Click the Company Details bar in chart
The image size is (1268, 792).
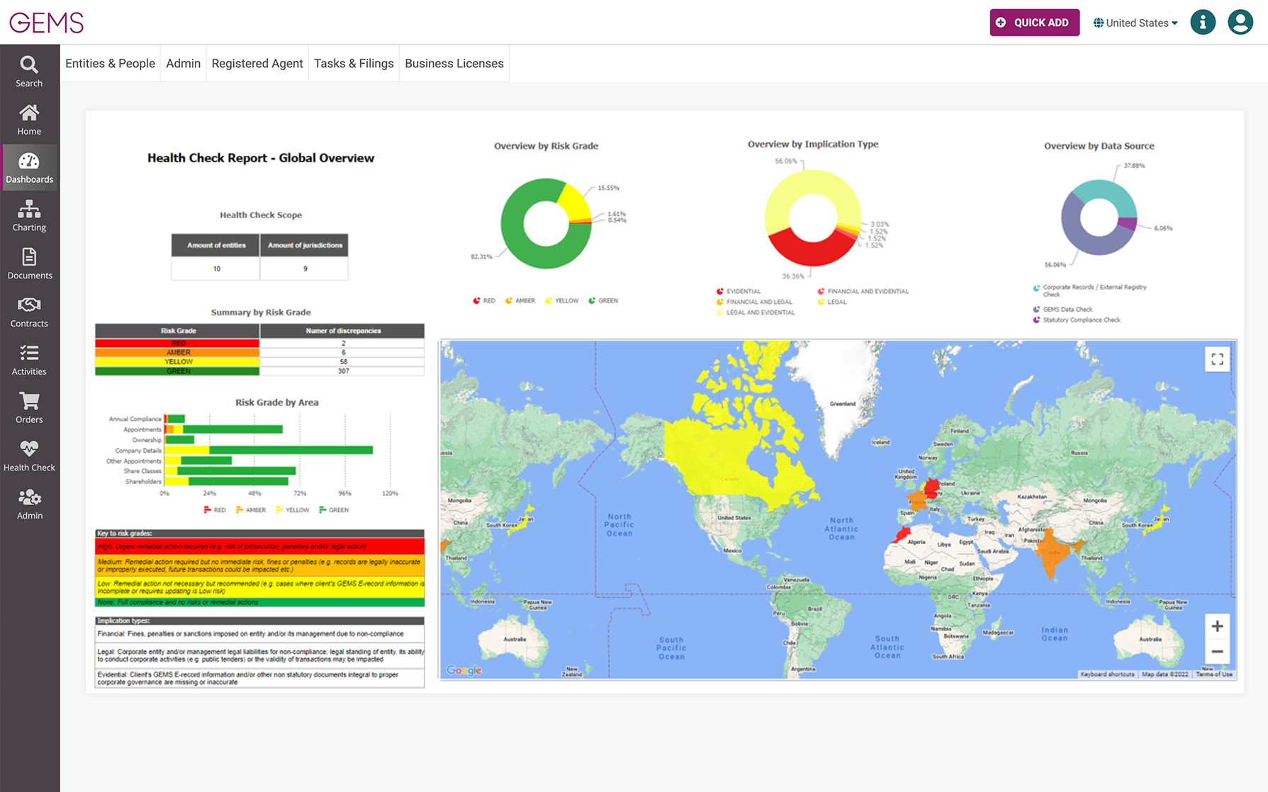[x=269, y=451]
